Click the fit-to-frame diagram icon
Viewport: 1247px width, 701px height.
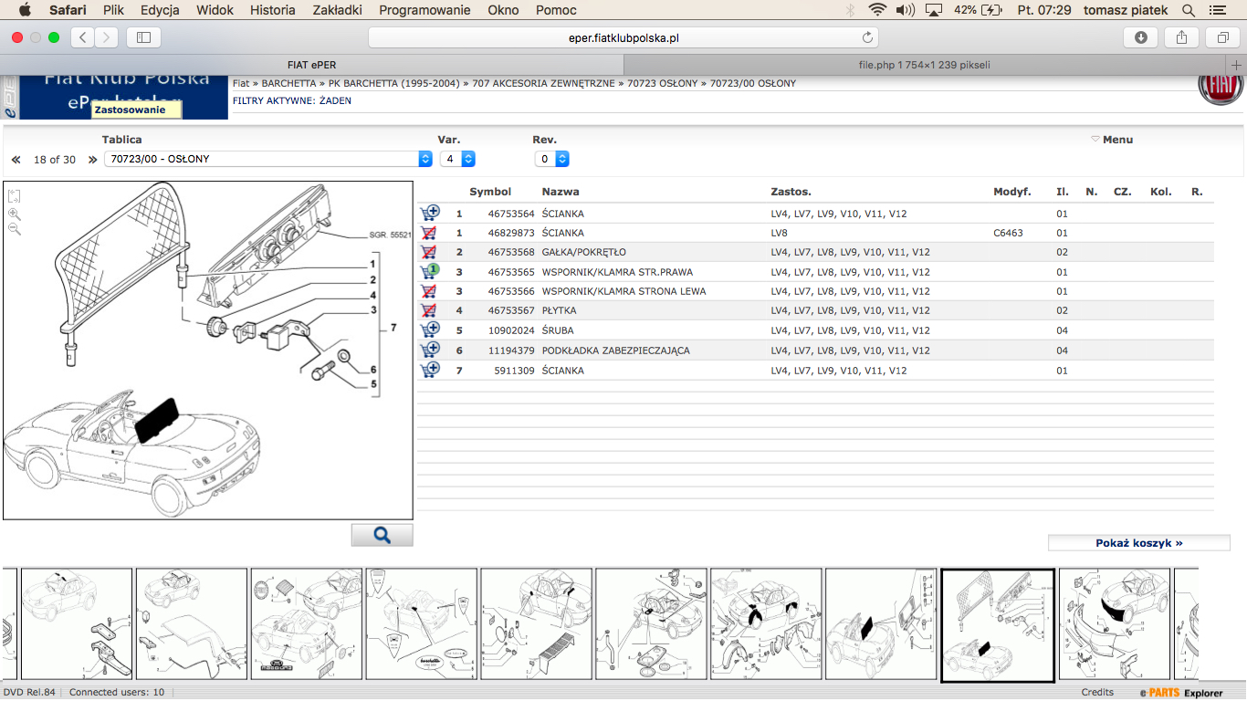coord(15,196)
